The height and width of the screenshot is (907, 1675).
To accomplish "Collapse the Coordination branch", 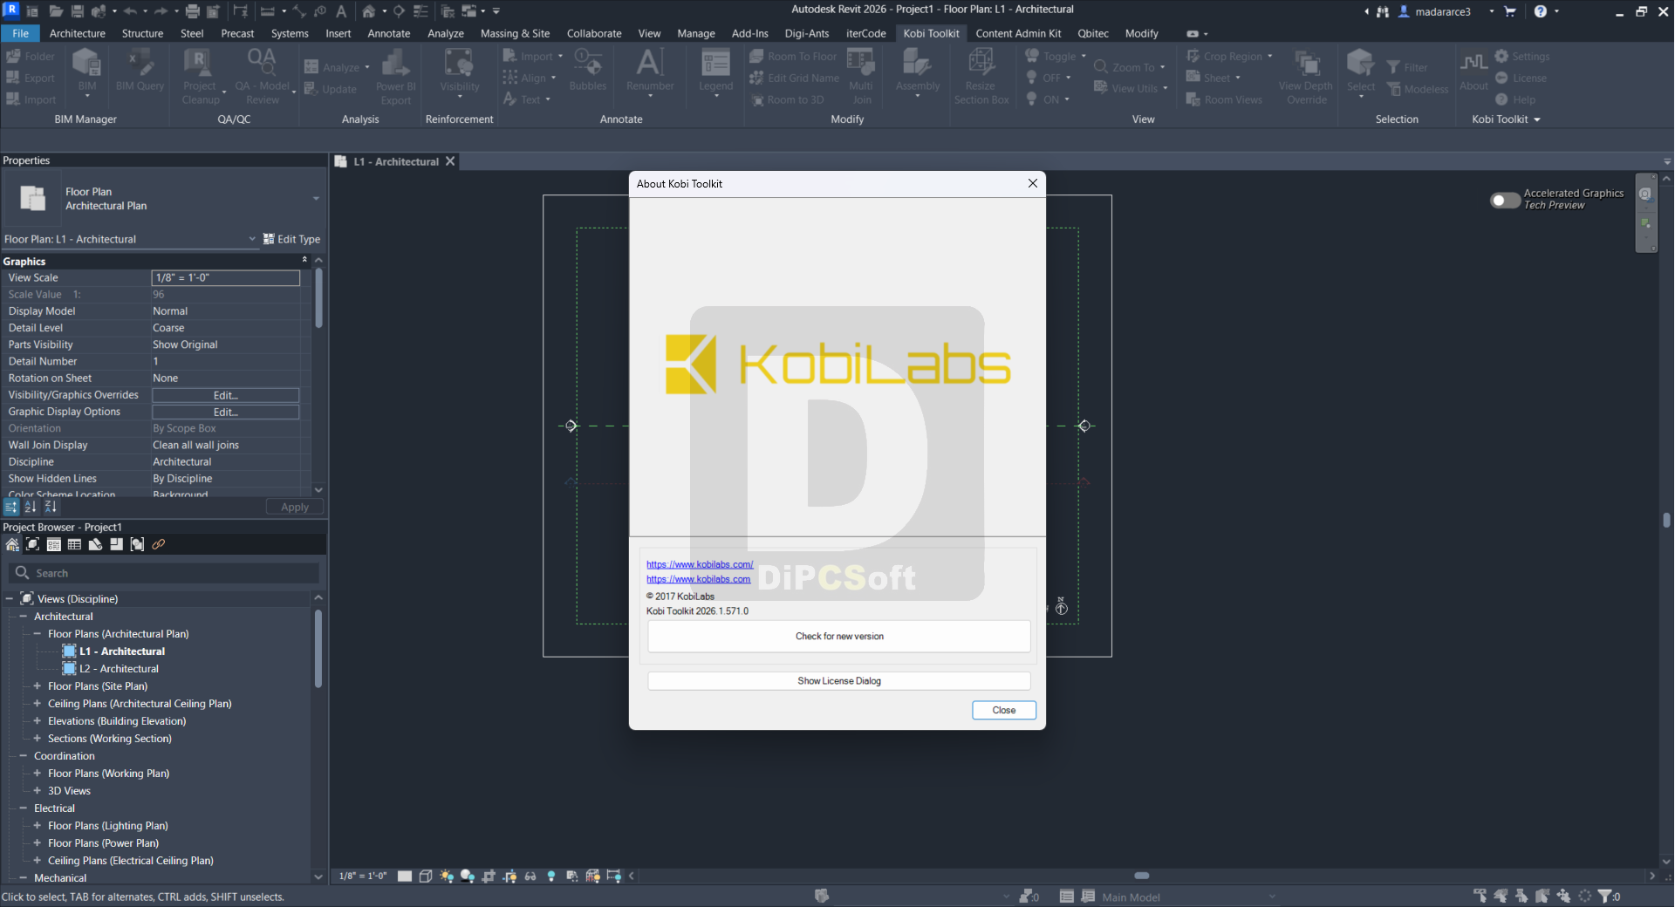I will (x=24, y=756).
